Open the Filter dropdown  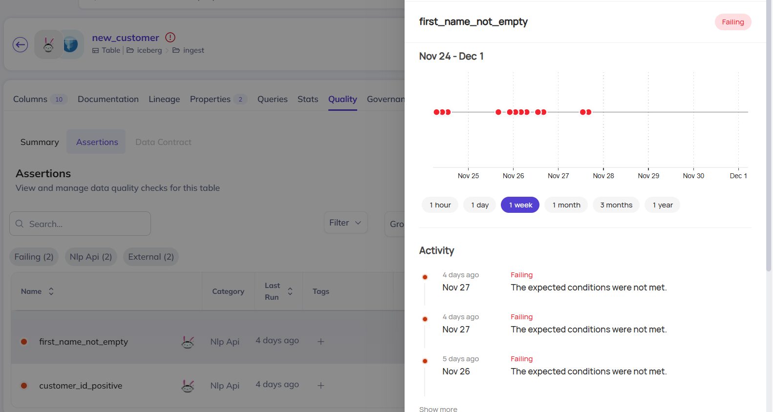(x=345, y=223)
